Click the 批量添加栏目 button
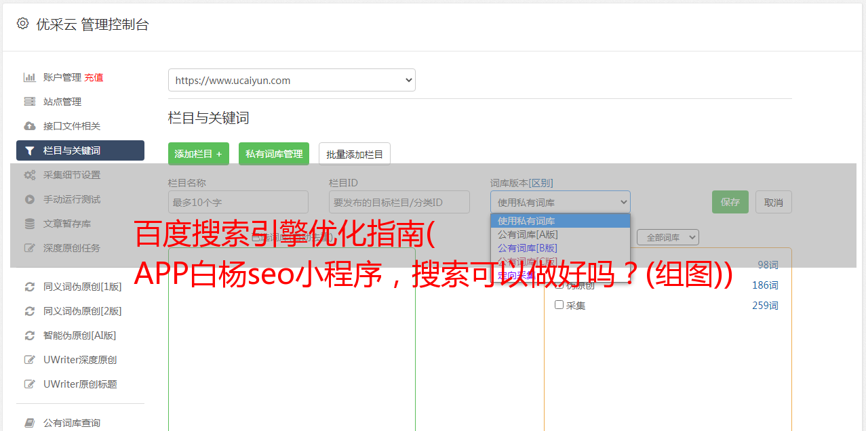 (355, 154)
